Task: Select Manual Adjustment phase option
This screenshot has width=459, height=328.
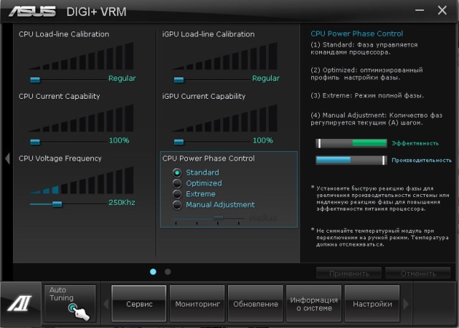Action: [x=177, y=205]
